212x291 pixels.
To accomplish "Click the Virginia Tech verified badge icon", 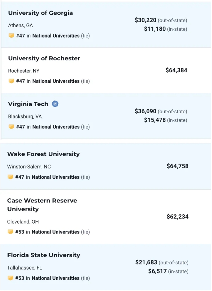I will click(x=55, y=104).
